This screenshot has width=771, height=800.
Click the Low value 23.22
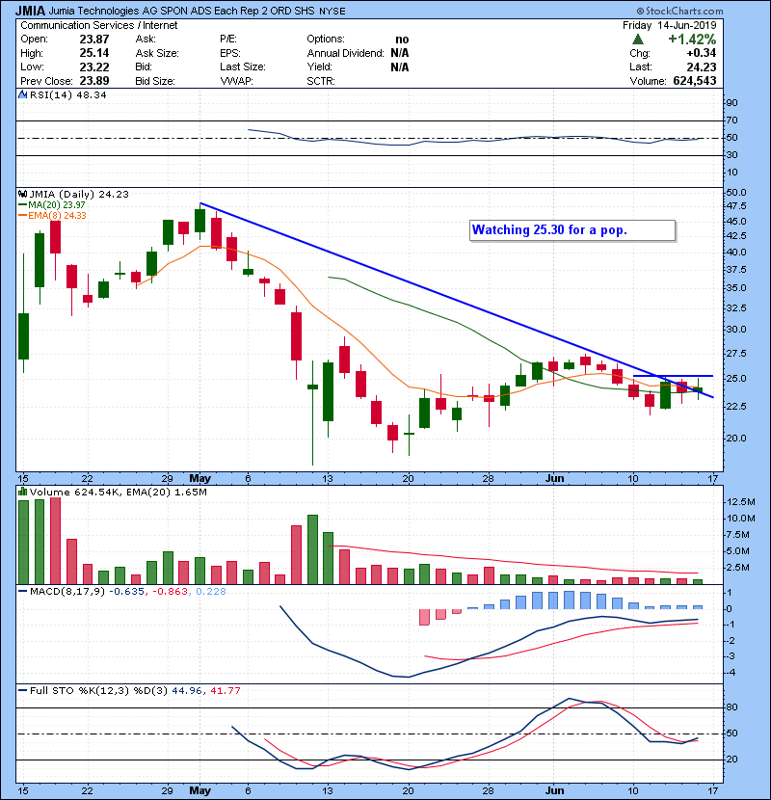tap(93, 67)
